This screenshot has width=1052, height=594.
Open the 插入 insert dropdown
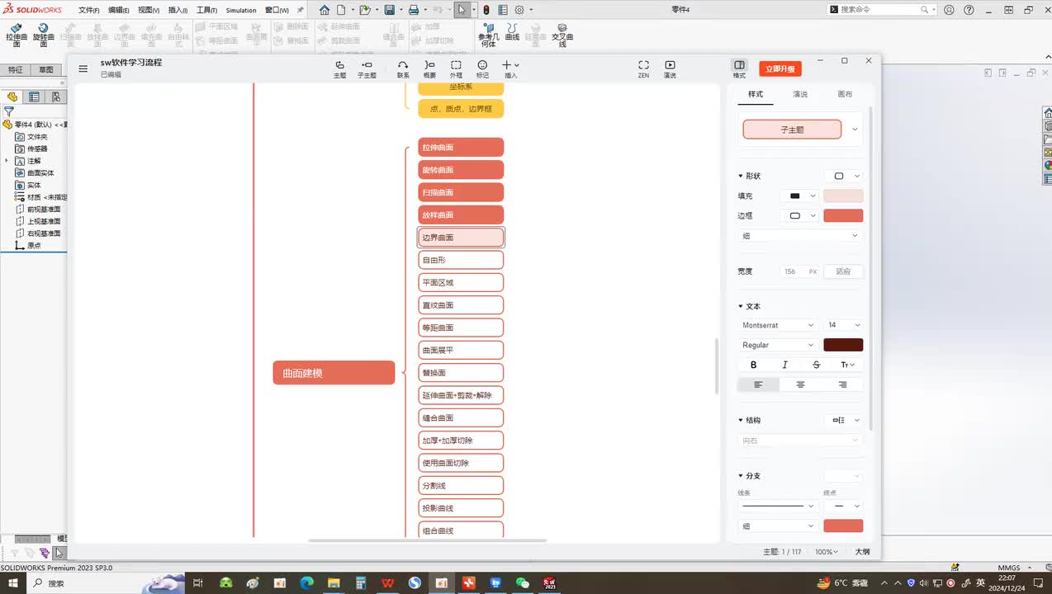[510, 69]
